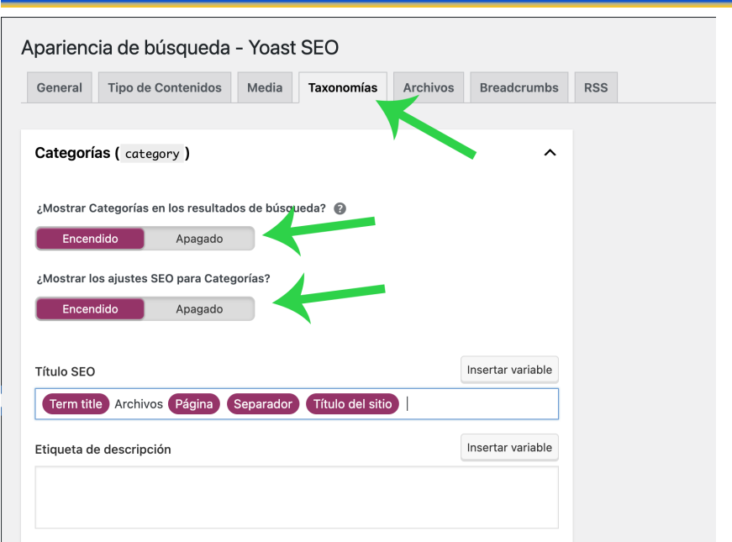The image size is (732, 542).
Task: Click Insertar variable for Título SEO
Action: click(x=509, y=370)
